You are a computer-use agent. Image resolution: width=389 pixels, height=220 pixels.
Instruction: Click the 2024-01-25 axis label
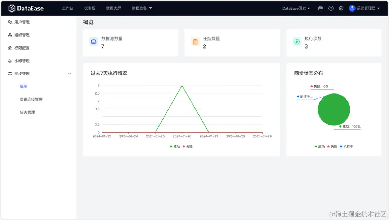tap(155, 136)
